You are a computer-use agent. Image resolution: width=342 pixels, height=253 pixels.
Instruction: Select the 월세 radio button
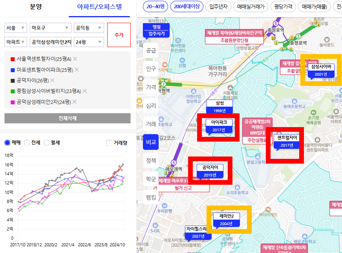click(46, 143)
